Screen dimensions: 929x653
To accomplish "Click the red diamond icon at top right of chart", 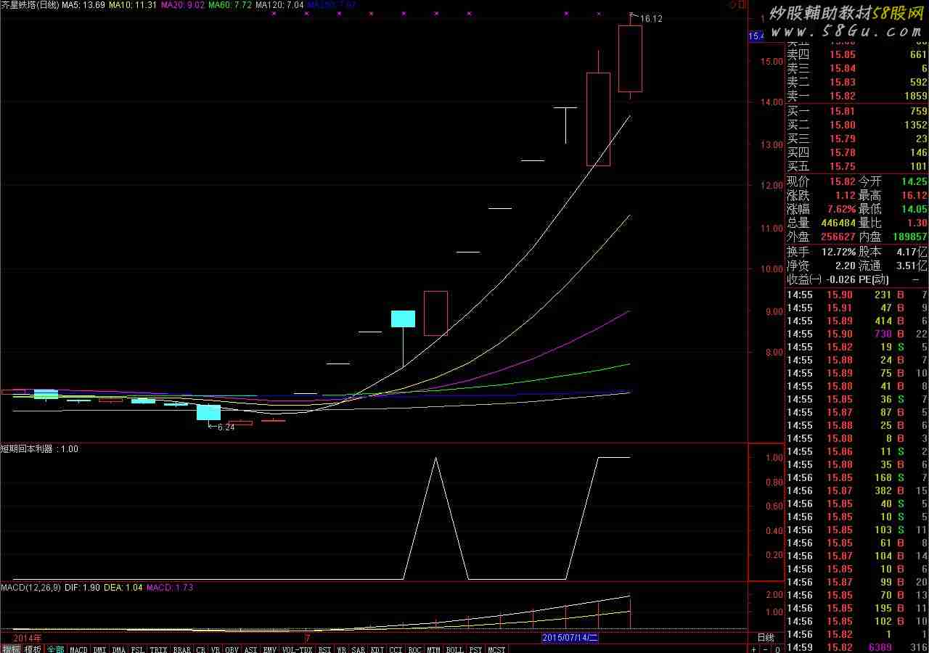I will 732,5.
